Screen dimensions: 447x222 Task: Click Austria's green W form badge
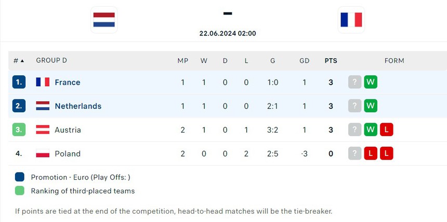click(371, 129)
